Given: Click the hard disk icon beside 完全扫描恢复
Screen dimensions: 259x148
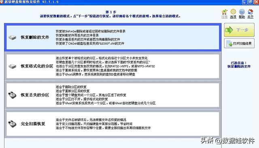Looking at the screenshot, I should [13, 124].
